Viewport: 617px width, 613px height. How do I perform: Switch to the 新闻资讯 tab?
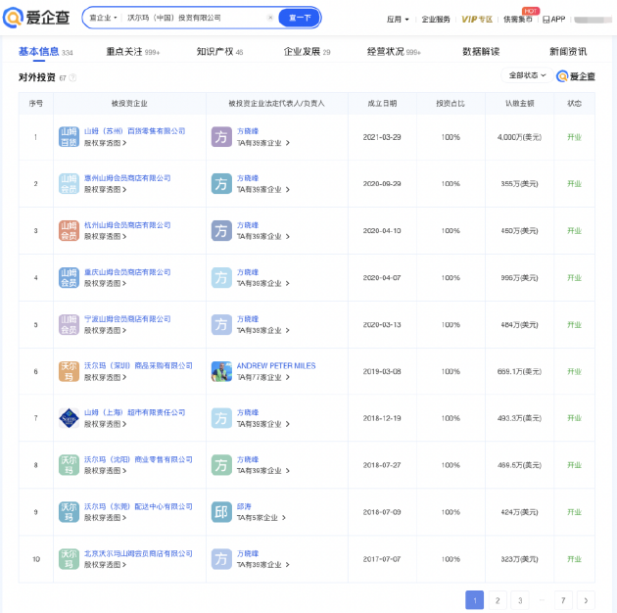pyautogui.click(x=568, y=52)
